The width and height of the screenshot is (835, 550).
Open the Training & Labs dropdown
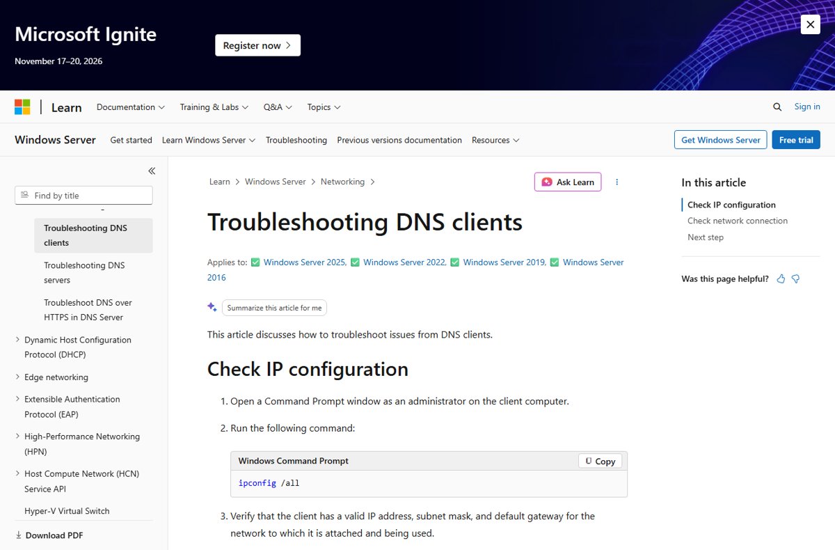214,107
